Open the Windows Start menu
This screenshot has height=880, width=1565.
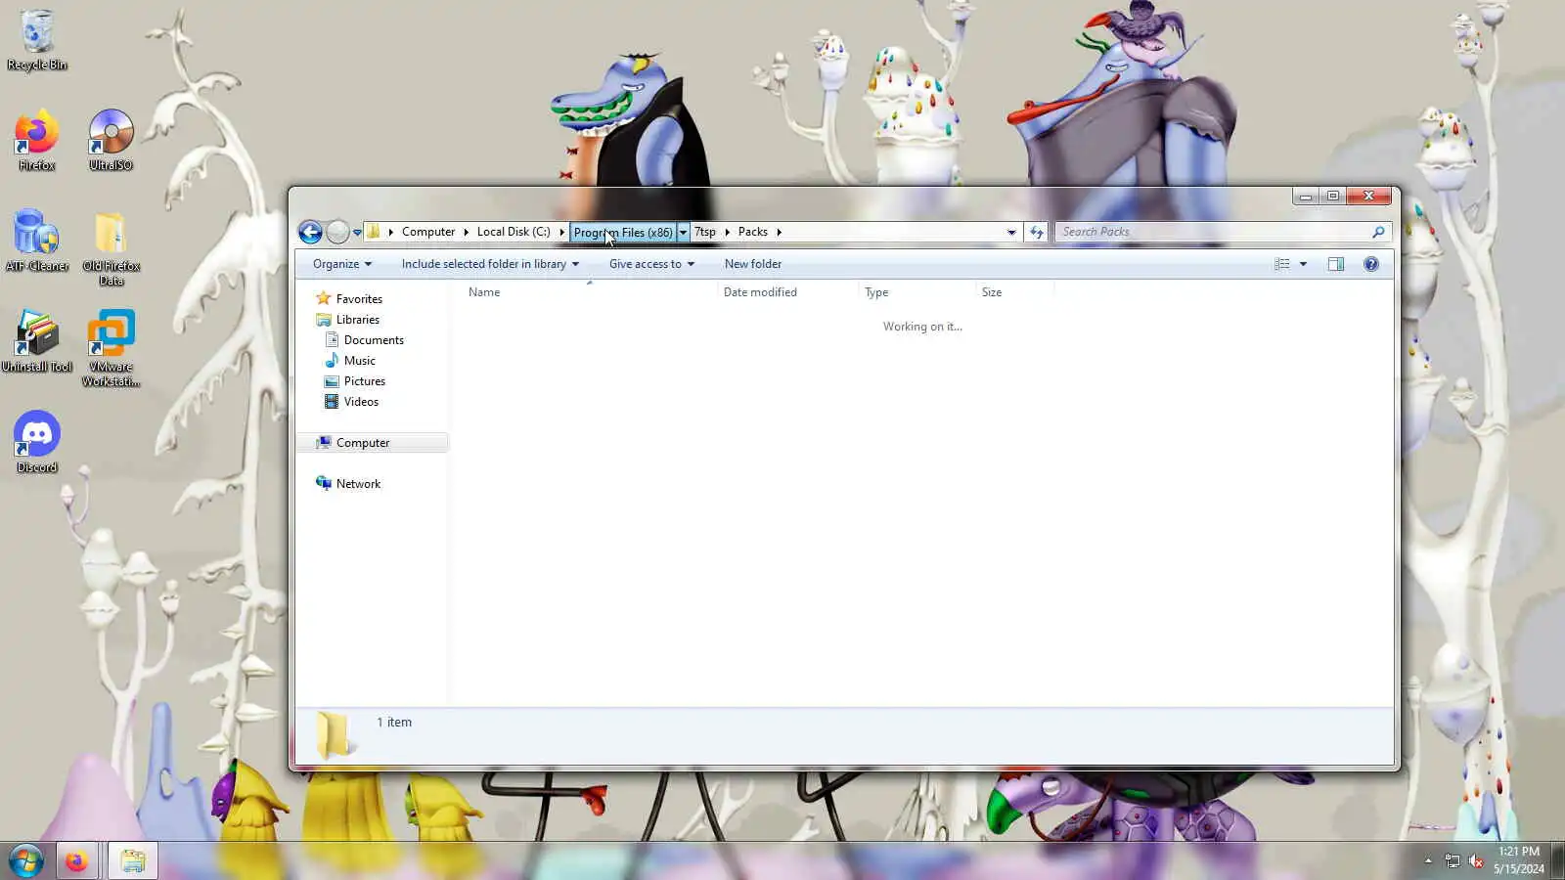tap(25, 861)
